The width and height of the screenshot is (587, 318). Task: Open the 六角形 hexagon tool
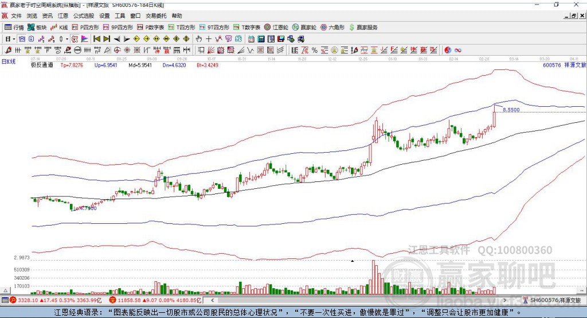coord(332,28)
